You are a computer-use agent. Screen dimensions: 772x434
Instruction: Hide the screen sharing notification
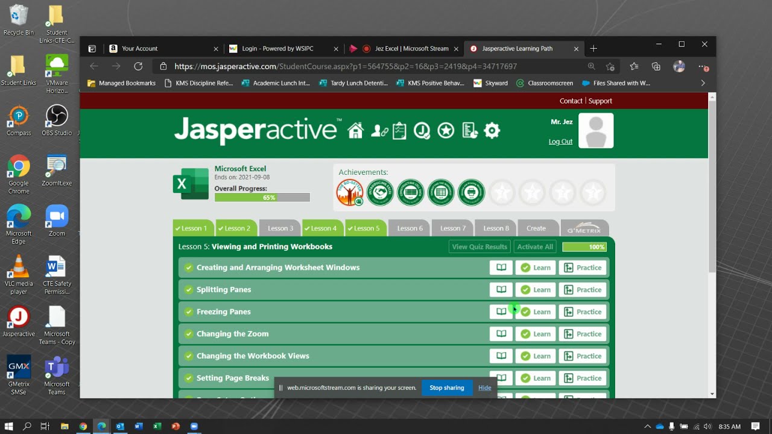[485, 388]
